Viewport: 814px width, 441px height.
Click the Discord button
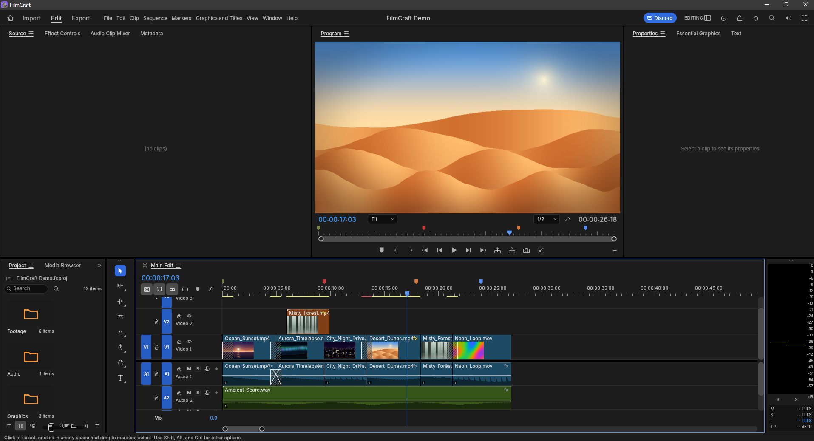660,18
